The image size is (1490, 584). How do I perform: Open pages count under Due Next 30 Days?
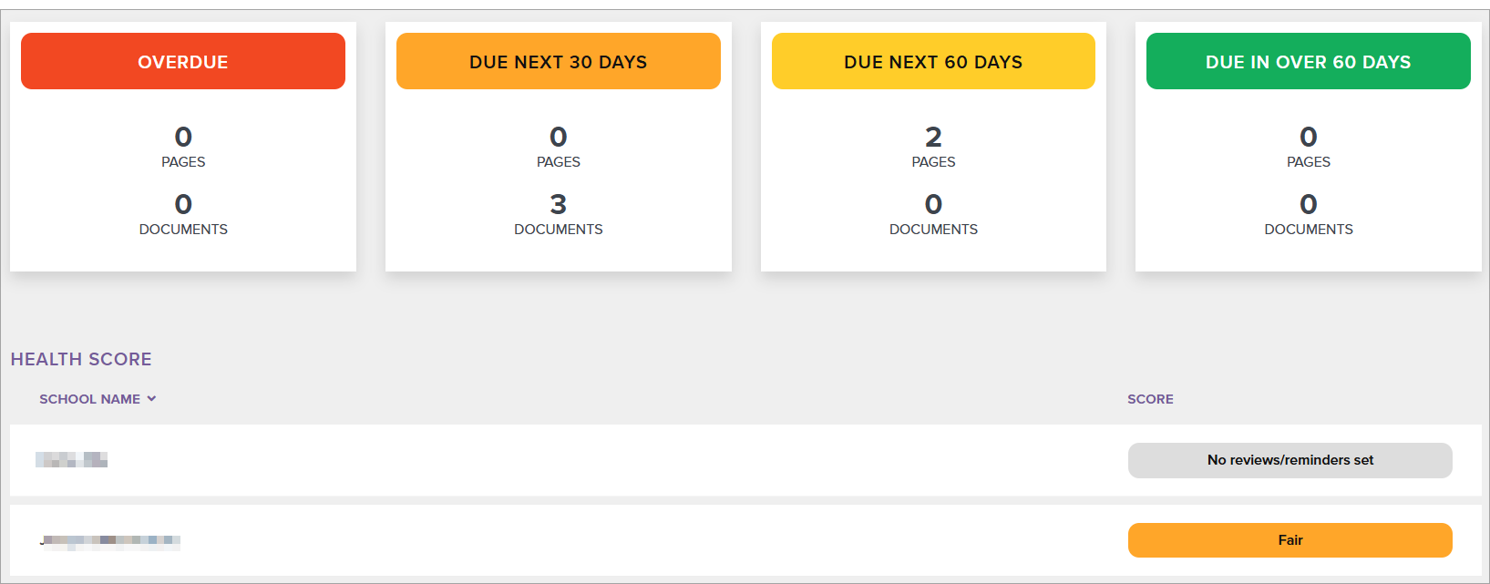tap(558, 138)
